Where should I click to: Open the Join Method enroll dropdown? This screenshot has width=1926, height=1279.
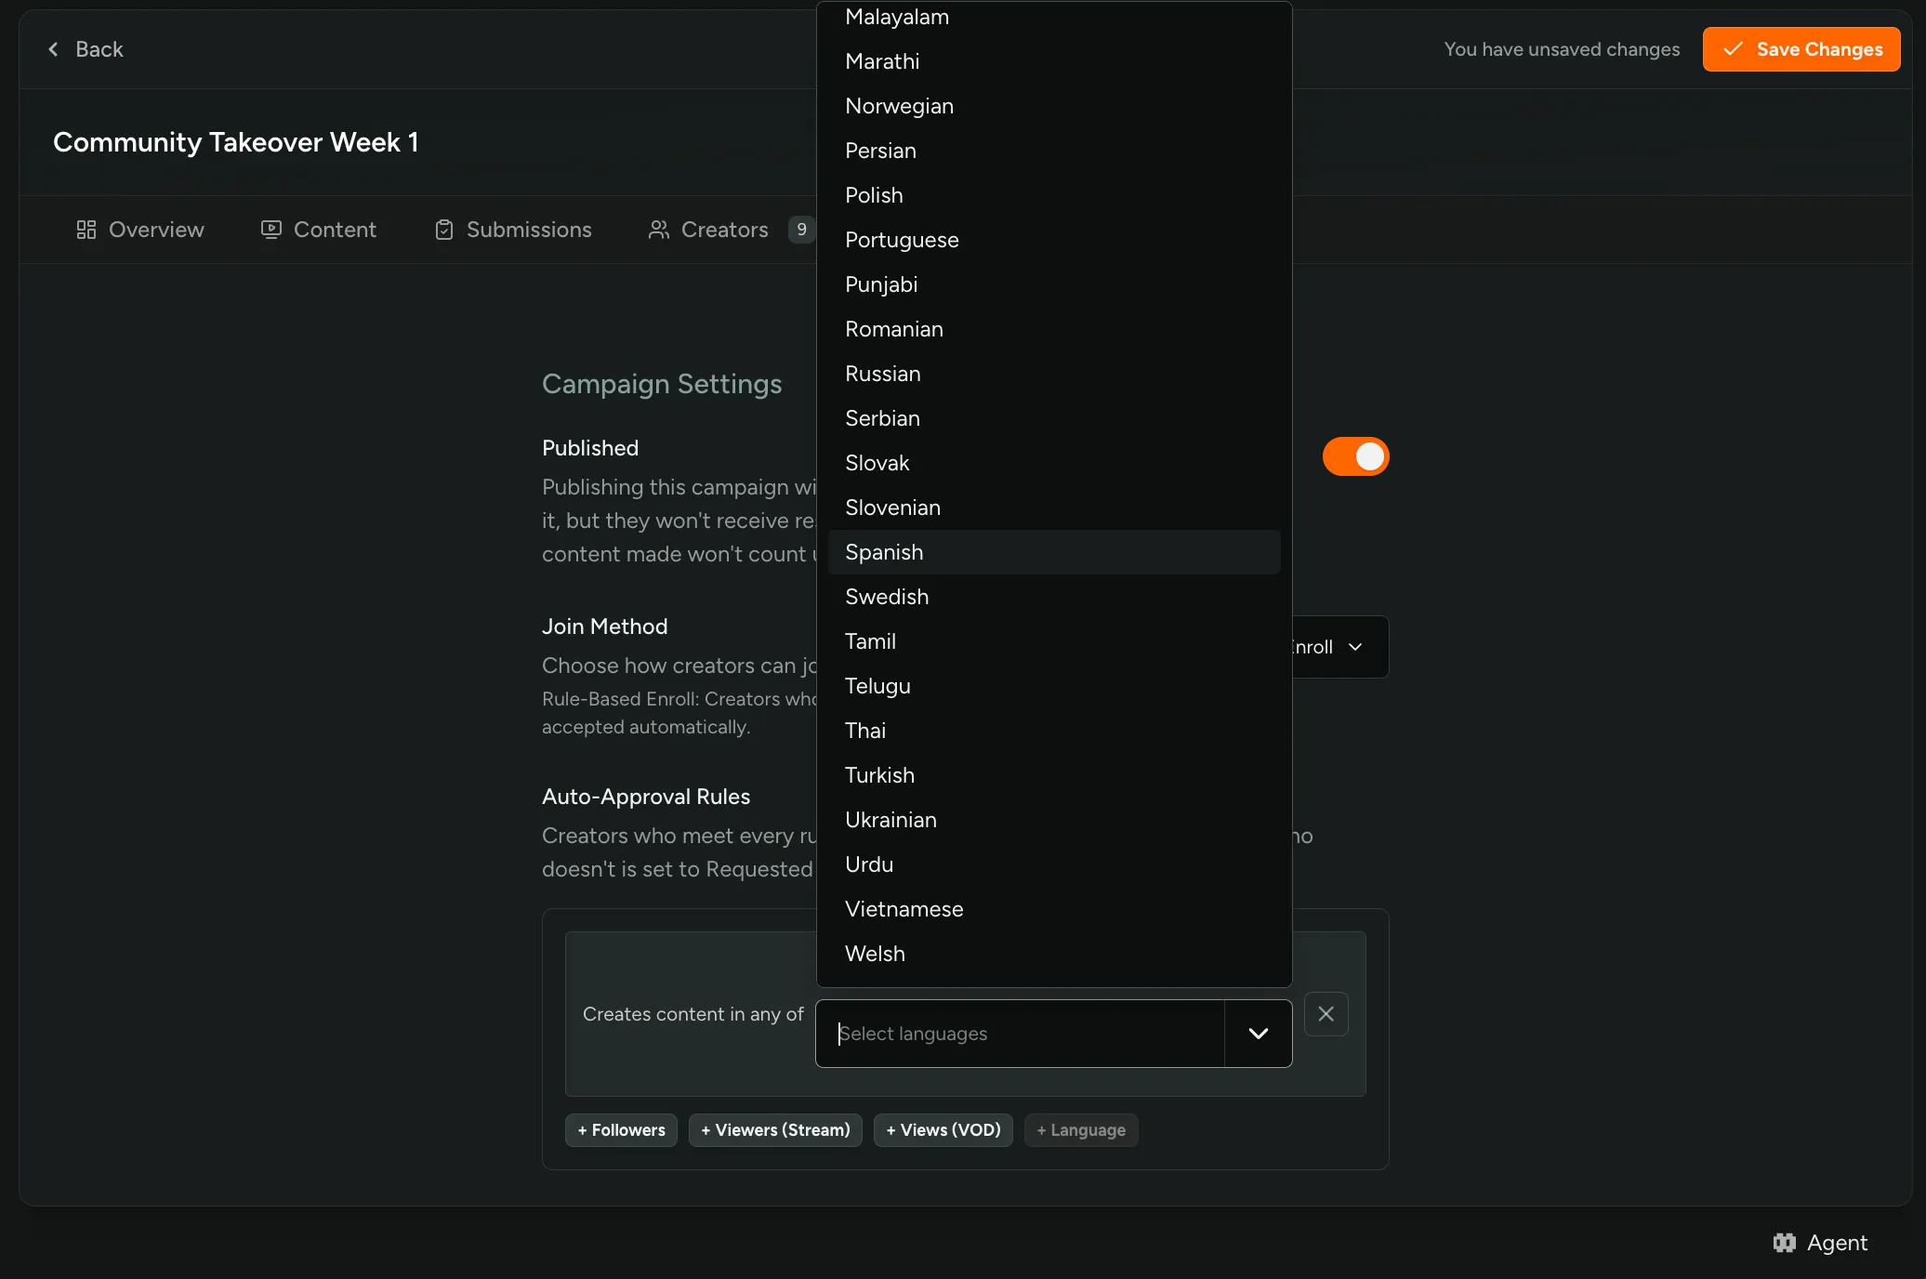[1339, 647]
